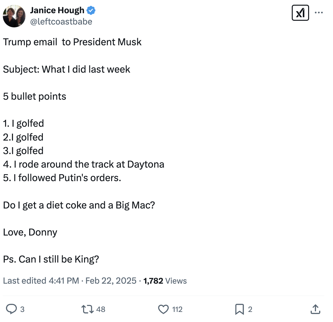Click Janice Hough's profile avatar
The height and width of the screenshot is (322, 333).
point(14,16)
